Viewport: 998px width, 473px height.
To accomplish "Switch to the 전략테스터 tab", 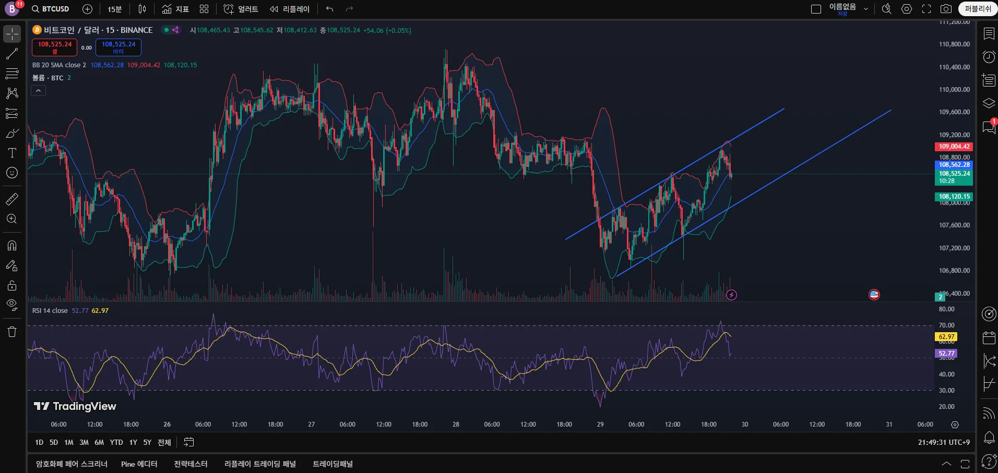I will click(191, 464).
